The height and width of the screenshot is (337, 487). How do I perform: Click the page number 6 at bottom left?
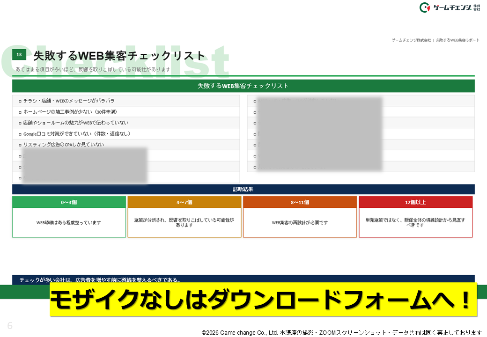(x=10, y=325)
